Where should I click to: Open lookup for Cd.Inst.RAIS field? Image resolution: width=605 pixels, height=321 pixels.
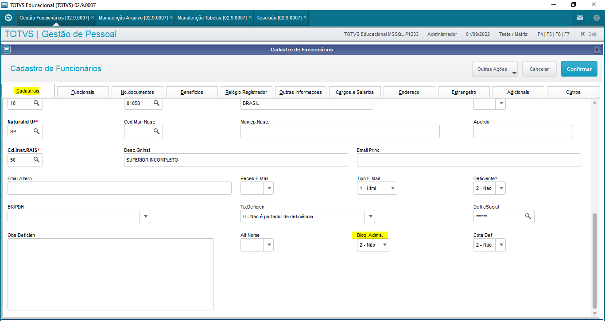[37, 160]
